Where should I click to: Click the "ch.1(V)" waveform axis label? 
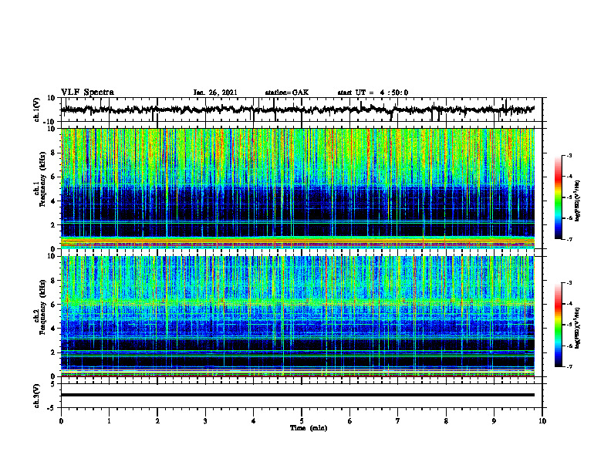point(37,110)
